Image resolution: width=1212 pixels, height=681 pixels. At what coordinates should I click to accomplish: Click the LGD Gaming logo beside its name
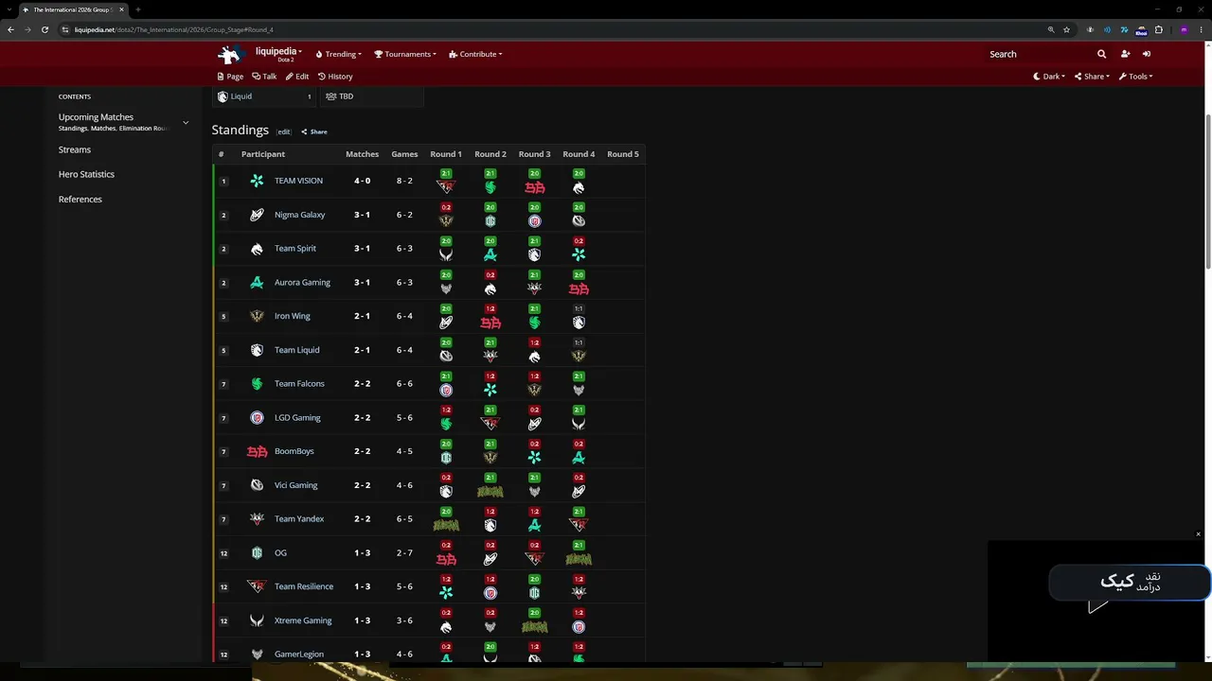257,418
